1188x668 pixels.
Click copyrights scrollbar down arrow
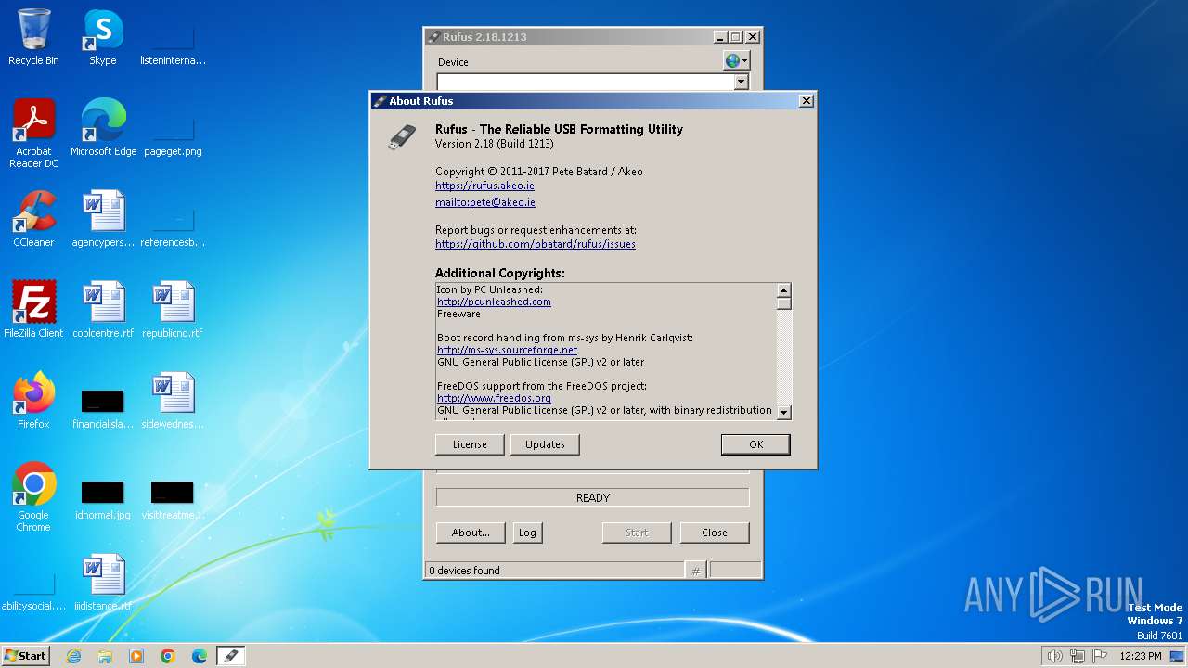783,412
